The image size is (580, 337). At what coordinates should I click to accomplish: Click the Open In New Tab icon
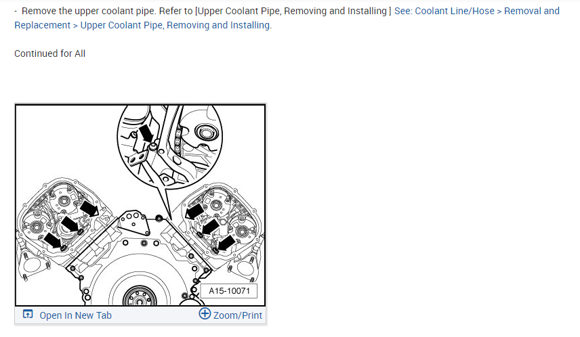[28, 314]
